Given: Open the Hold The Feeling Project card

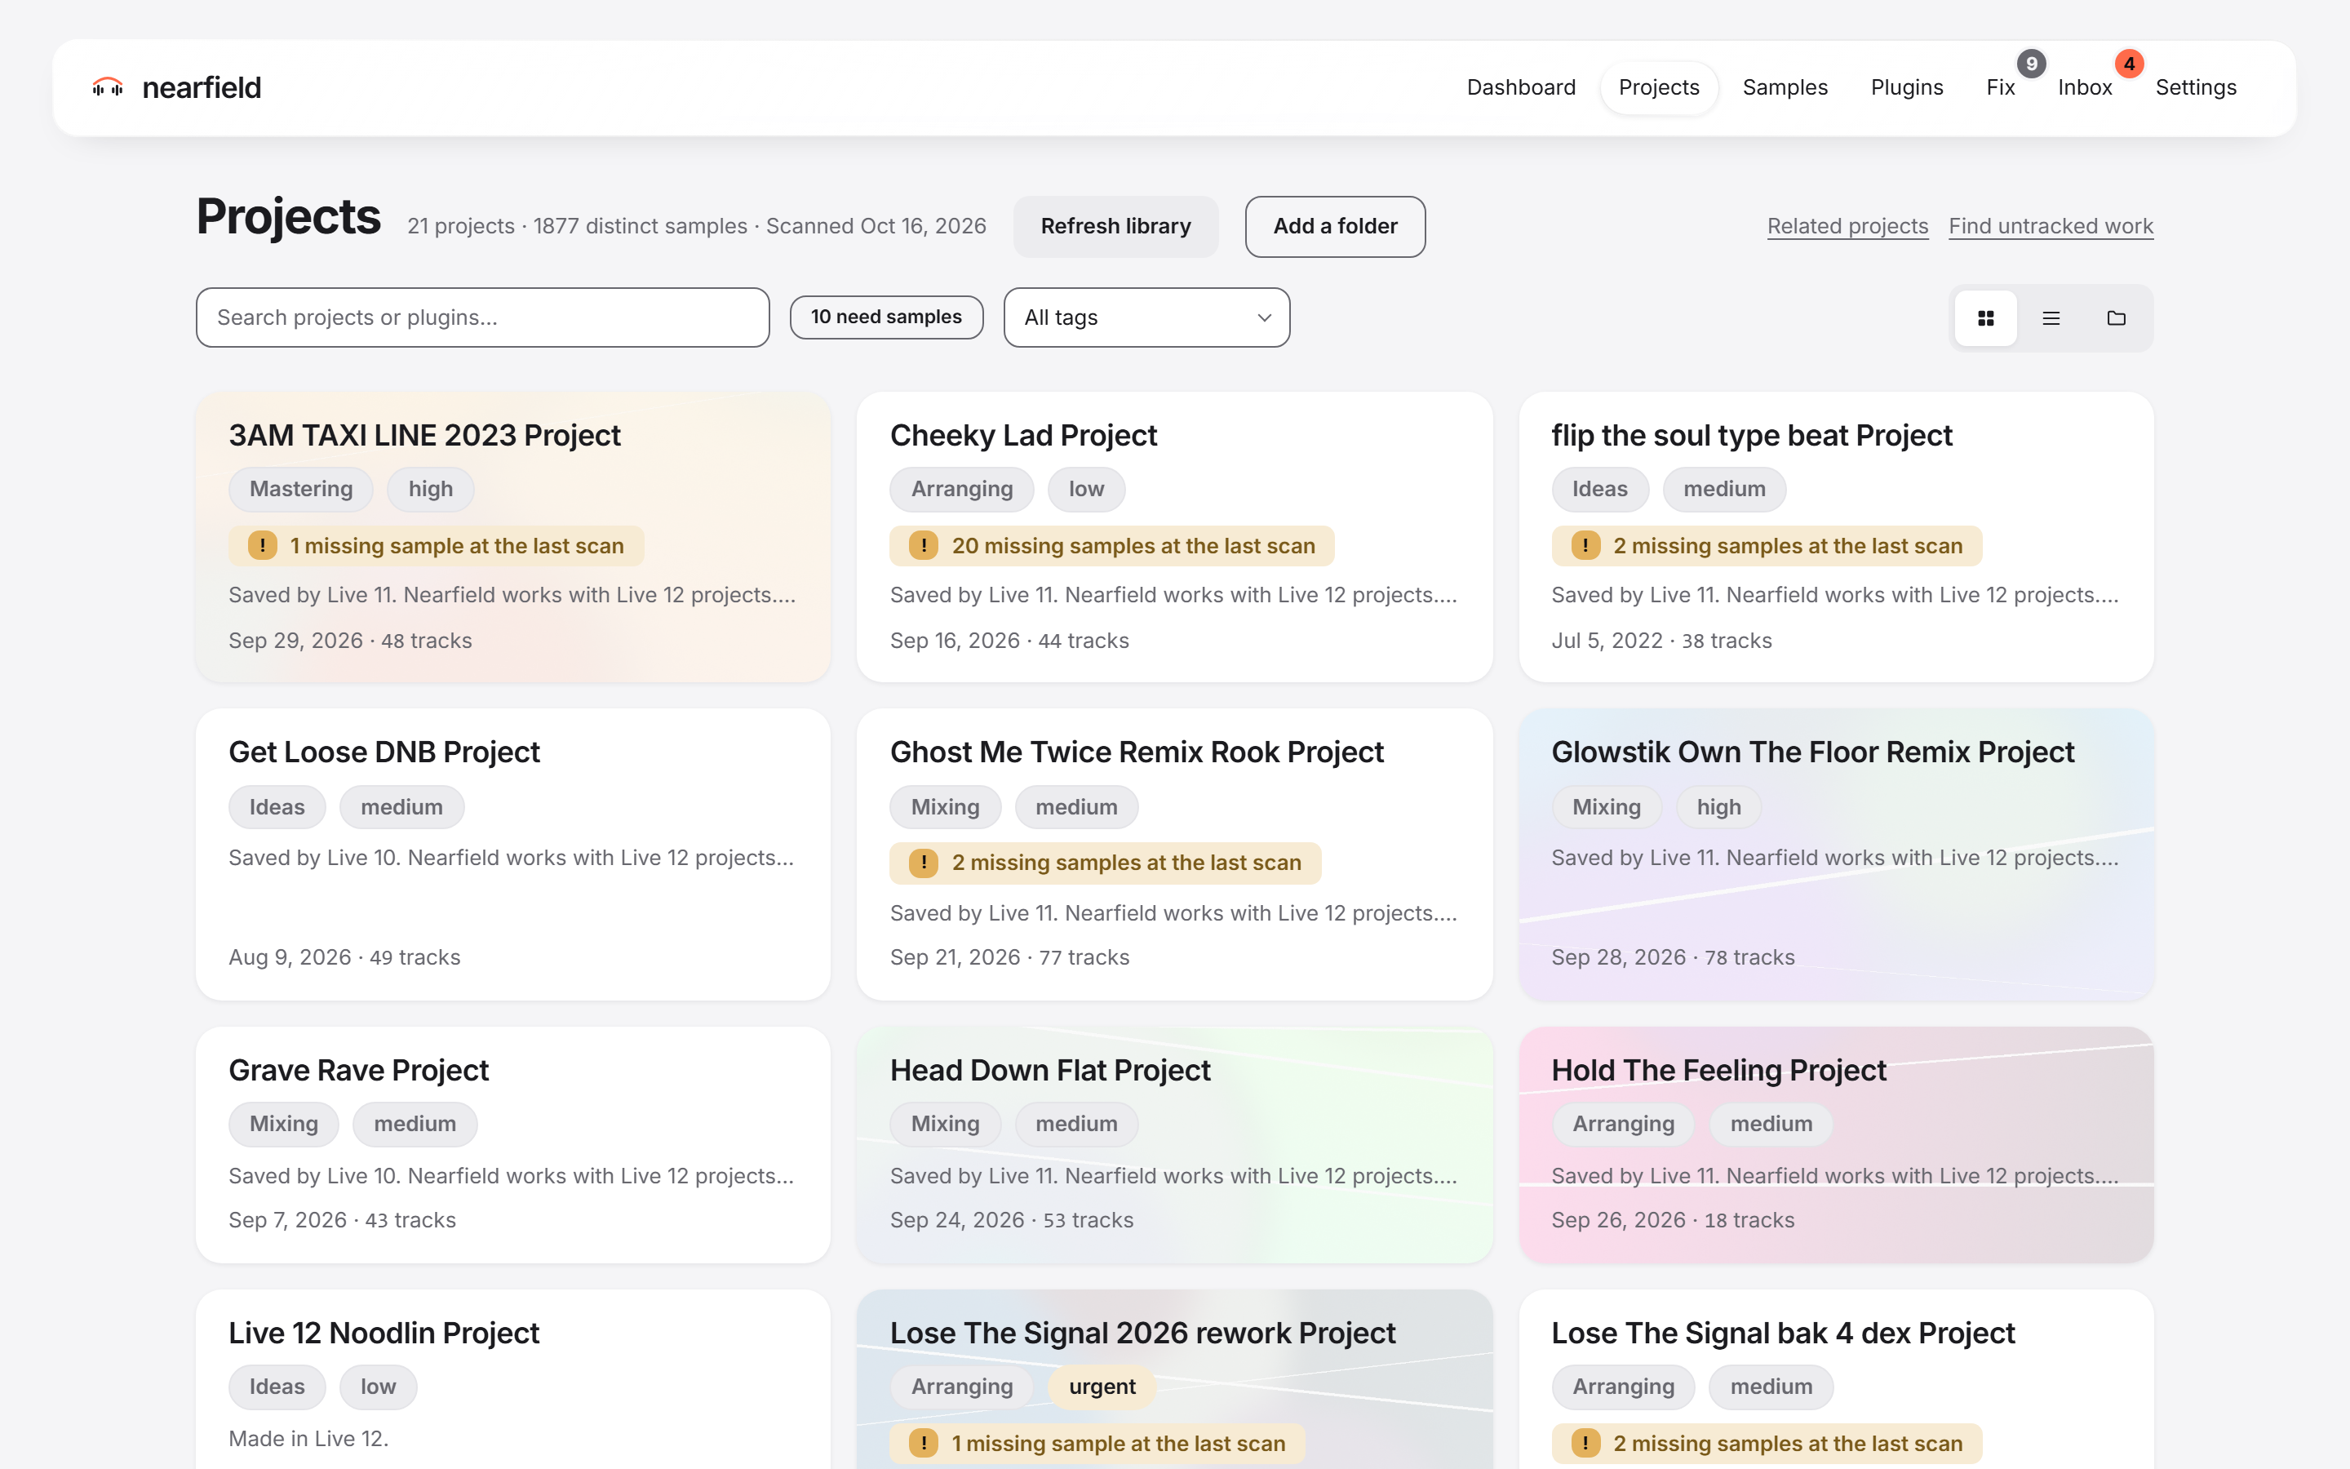Looking at the screenshot, I should pyautogui.click(x=1836, y=1144).
